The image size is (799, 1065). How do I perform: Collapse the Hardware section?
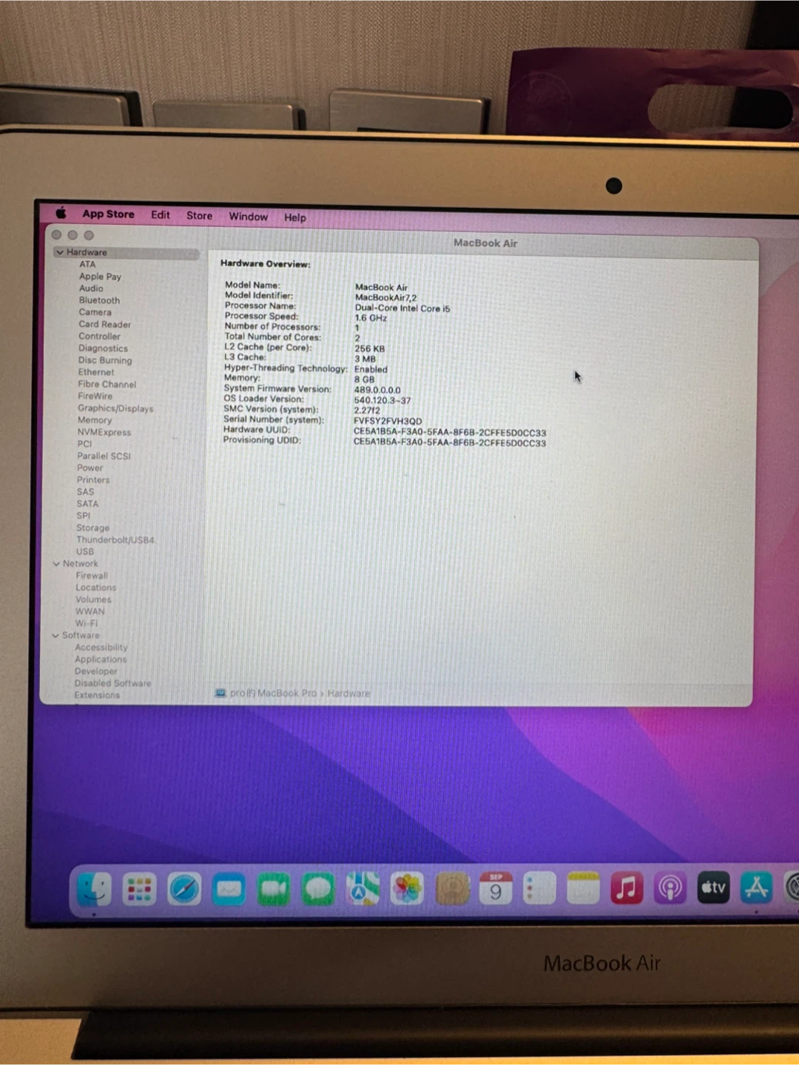[x=60, y=252]
